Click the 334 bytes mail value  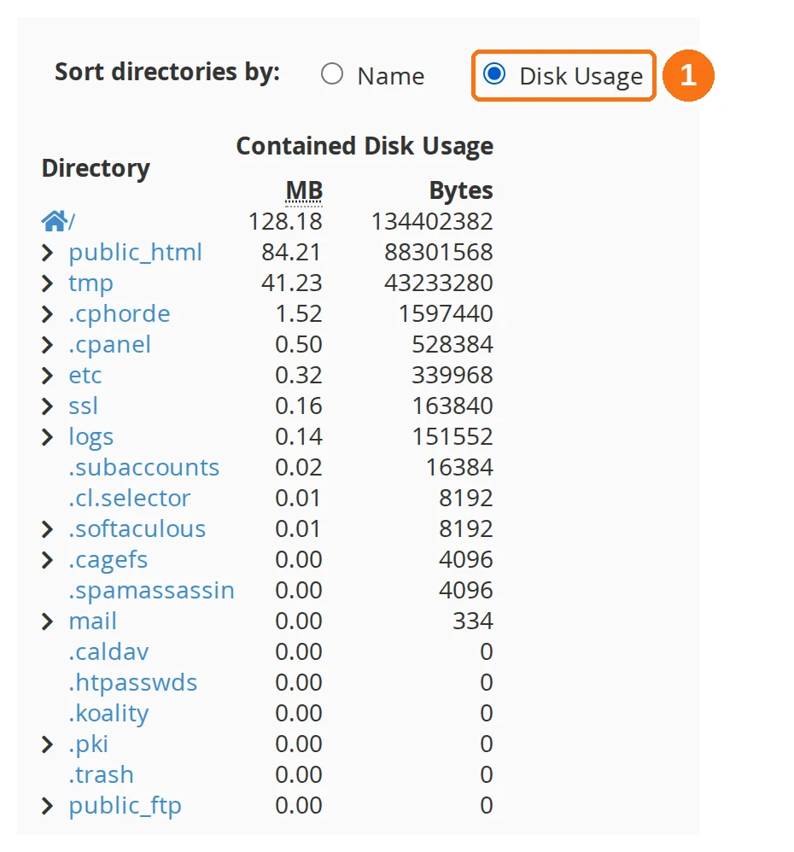click(473, 621)
